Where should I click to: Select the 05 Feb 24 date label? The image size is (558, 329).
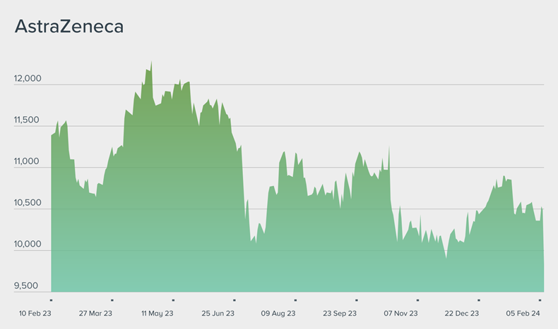pyautogui.click(x=523, y=314)
